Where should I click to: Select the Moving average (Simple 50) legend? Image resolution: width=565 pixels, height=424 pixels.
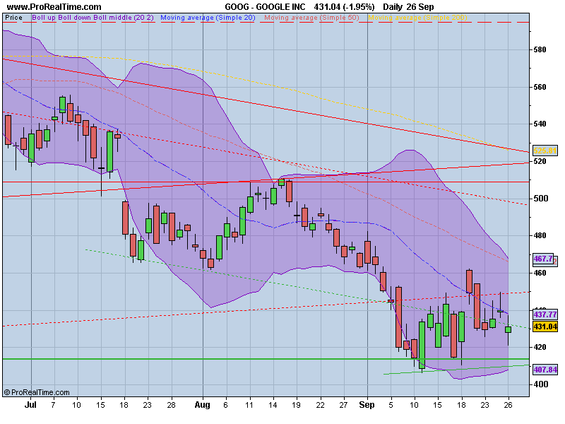(x=311, y=17)
